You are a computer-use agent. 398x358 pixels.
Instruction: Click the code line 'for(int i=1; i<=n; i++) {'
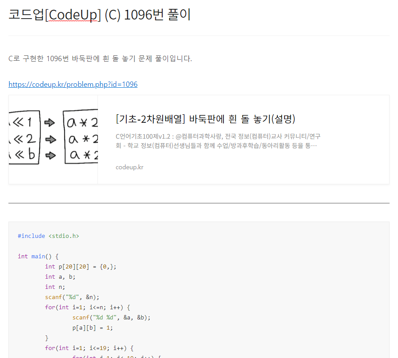(88, 307)
